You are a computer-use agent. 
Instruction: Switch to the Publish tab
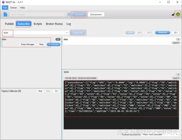[10, 24]
